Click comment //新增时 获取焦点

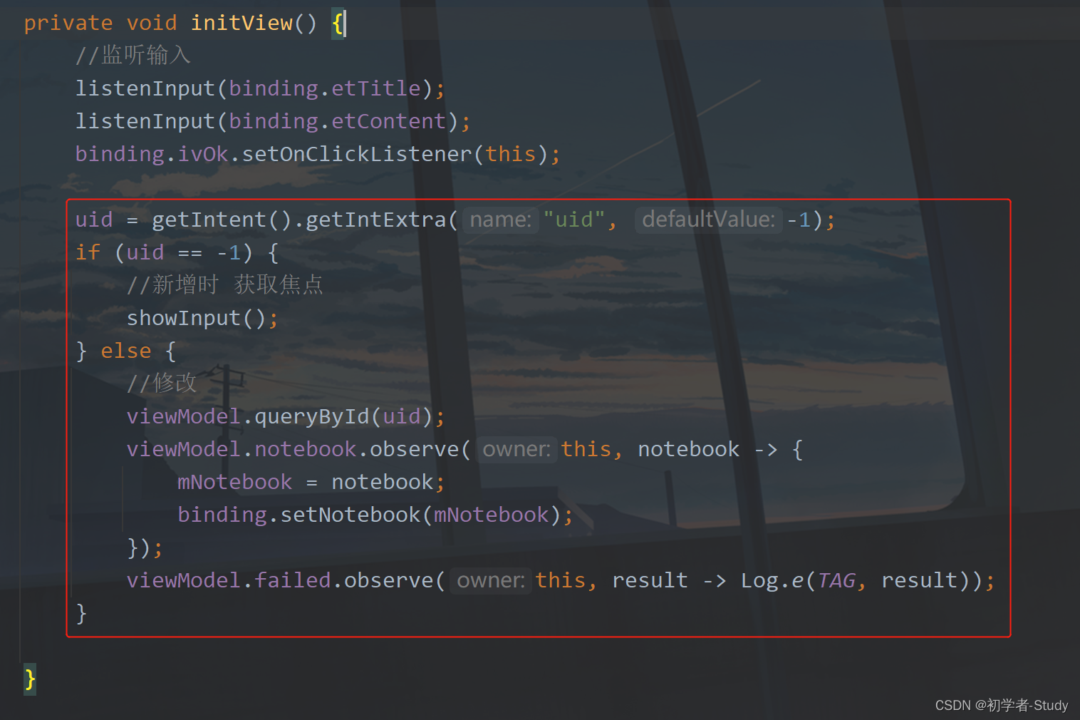coord(225,285)
